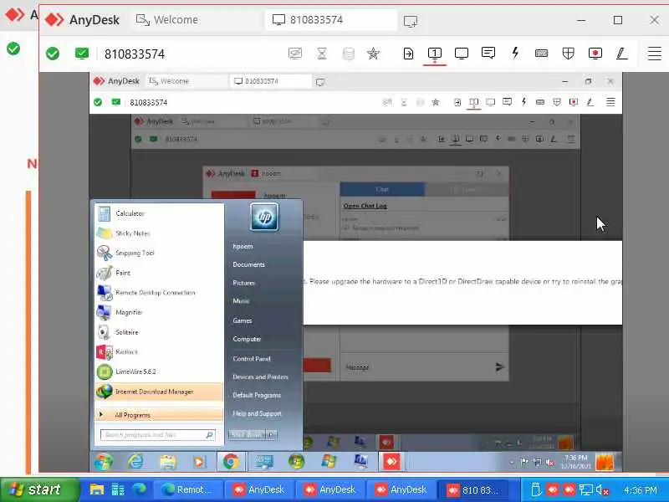Open Pictures from Start menu right pane
The image size is (669, 502).
pos(243,283)
